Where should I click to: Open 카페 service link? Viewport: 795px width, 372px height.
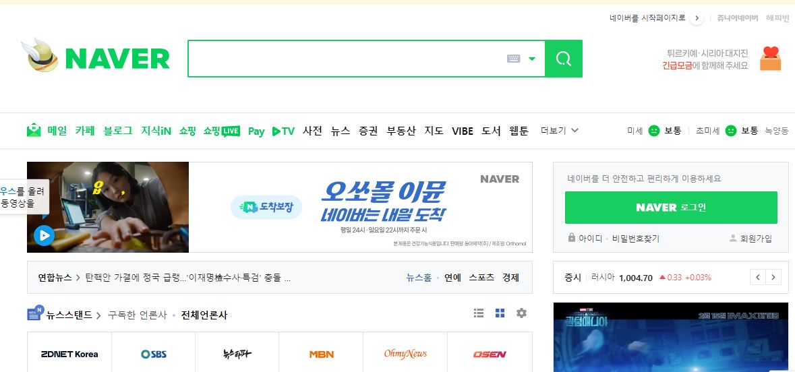point(85,131)
